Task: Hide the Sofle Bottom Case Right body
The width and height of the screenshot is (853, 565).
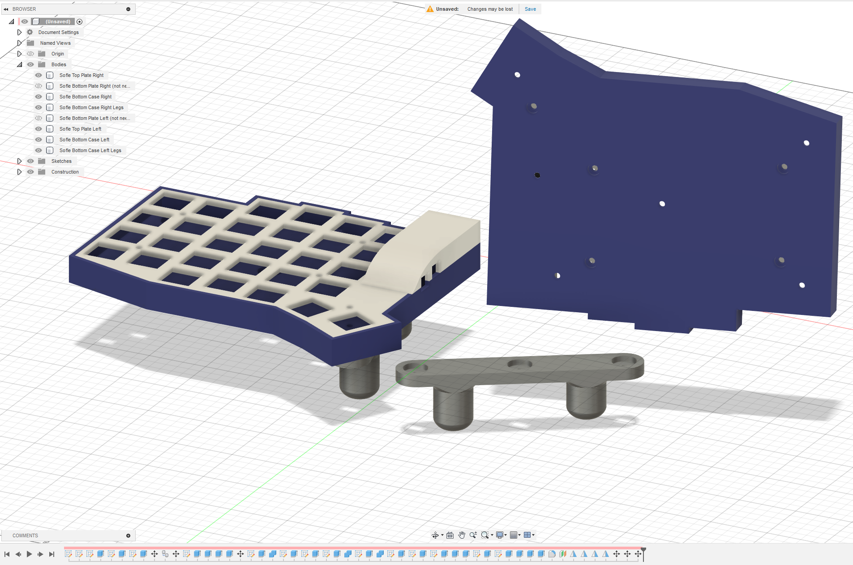Action: click(39, 97)
